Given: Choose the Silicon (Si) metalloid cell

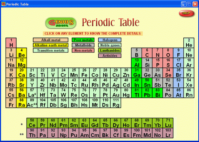Looking at the screenshot, I should (x=147, y=63).
